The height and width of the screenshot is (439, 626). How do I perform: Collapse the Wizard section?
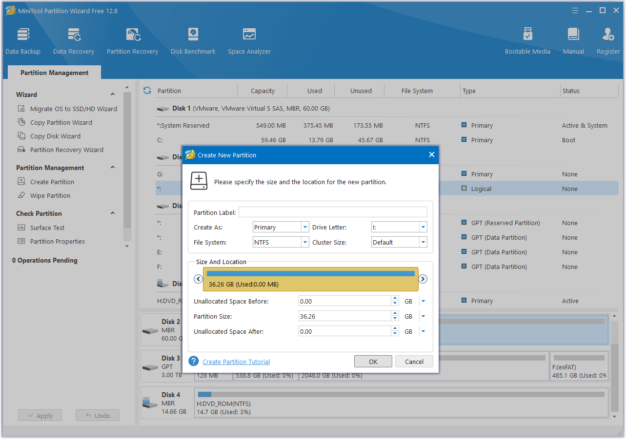[x=113, y=95]
